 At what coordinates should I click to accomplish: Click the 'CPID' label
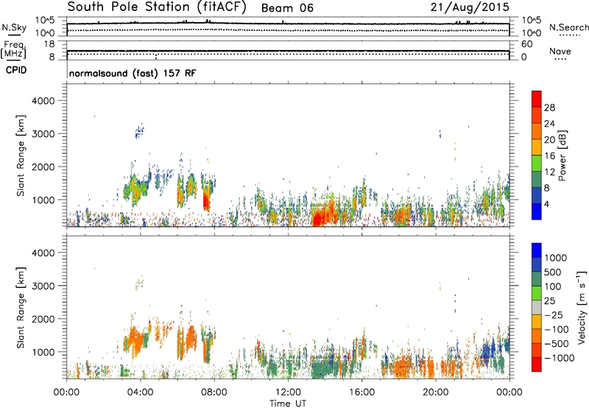pos(16,70)
